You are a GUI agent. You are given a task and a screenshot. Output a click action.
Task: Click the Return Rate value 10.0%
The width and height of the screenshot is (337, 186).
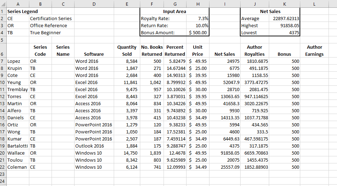point(197,25)
